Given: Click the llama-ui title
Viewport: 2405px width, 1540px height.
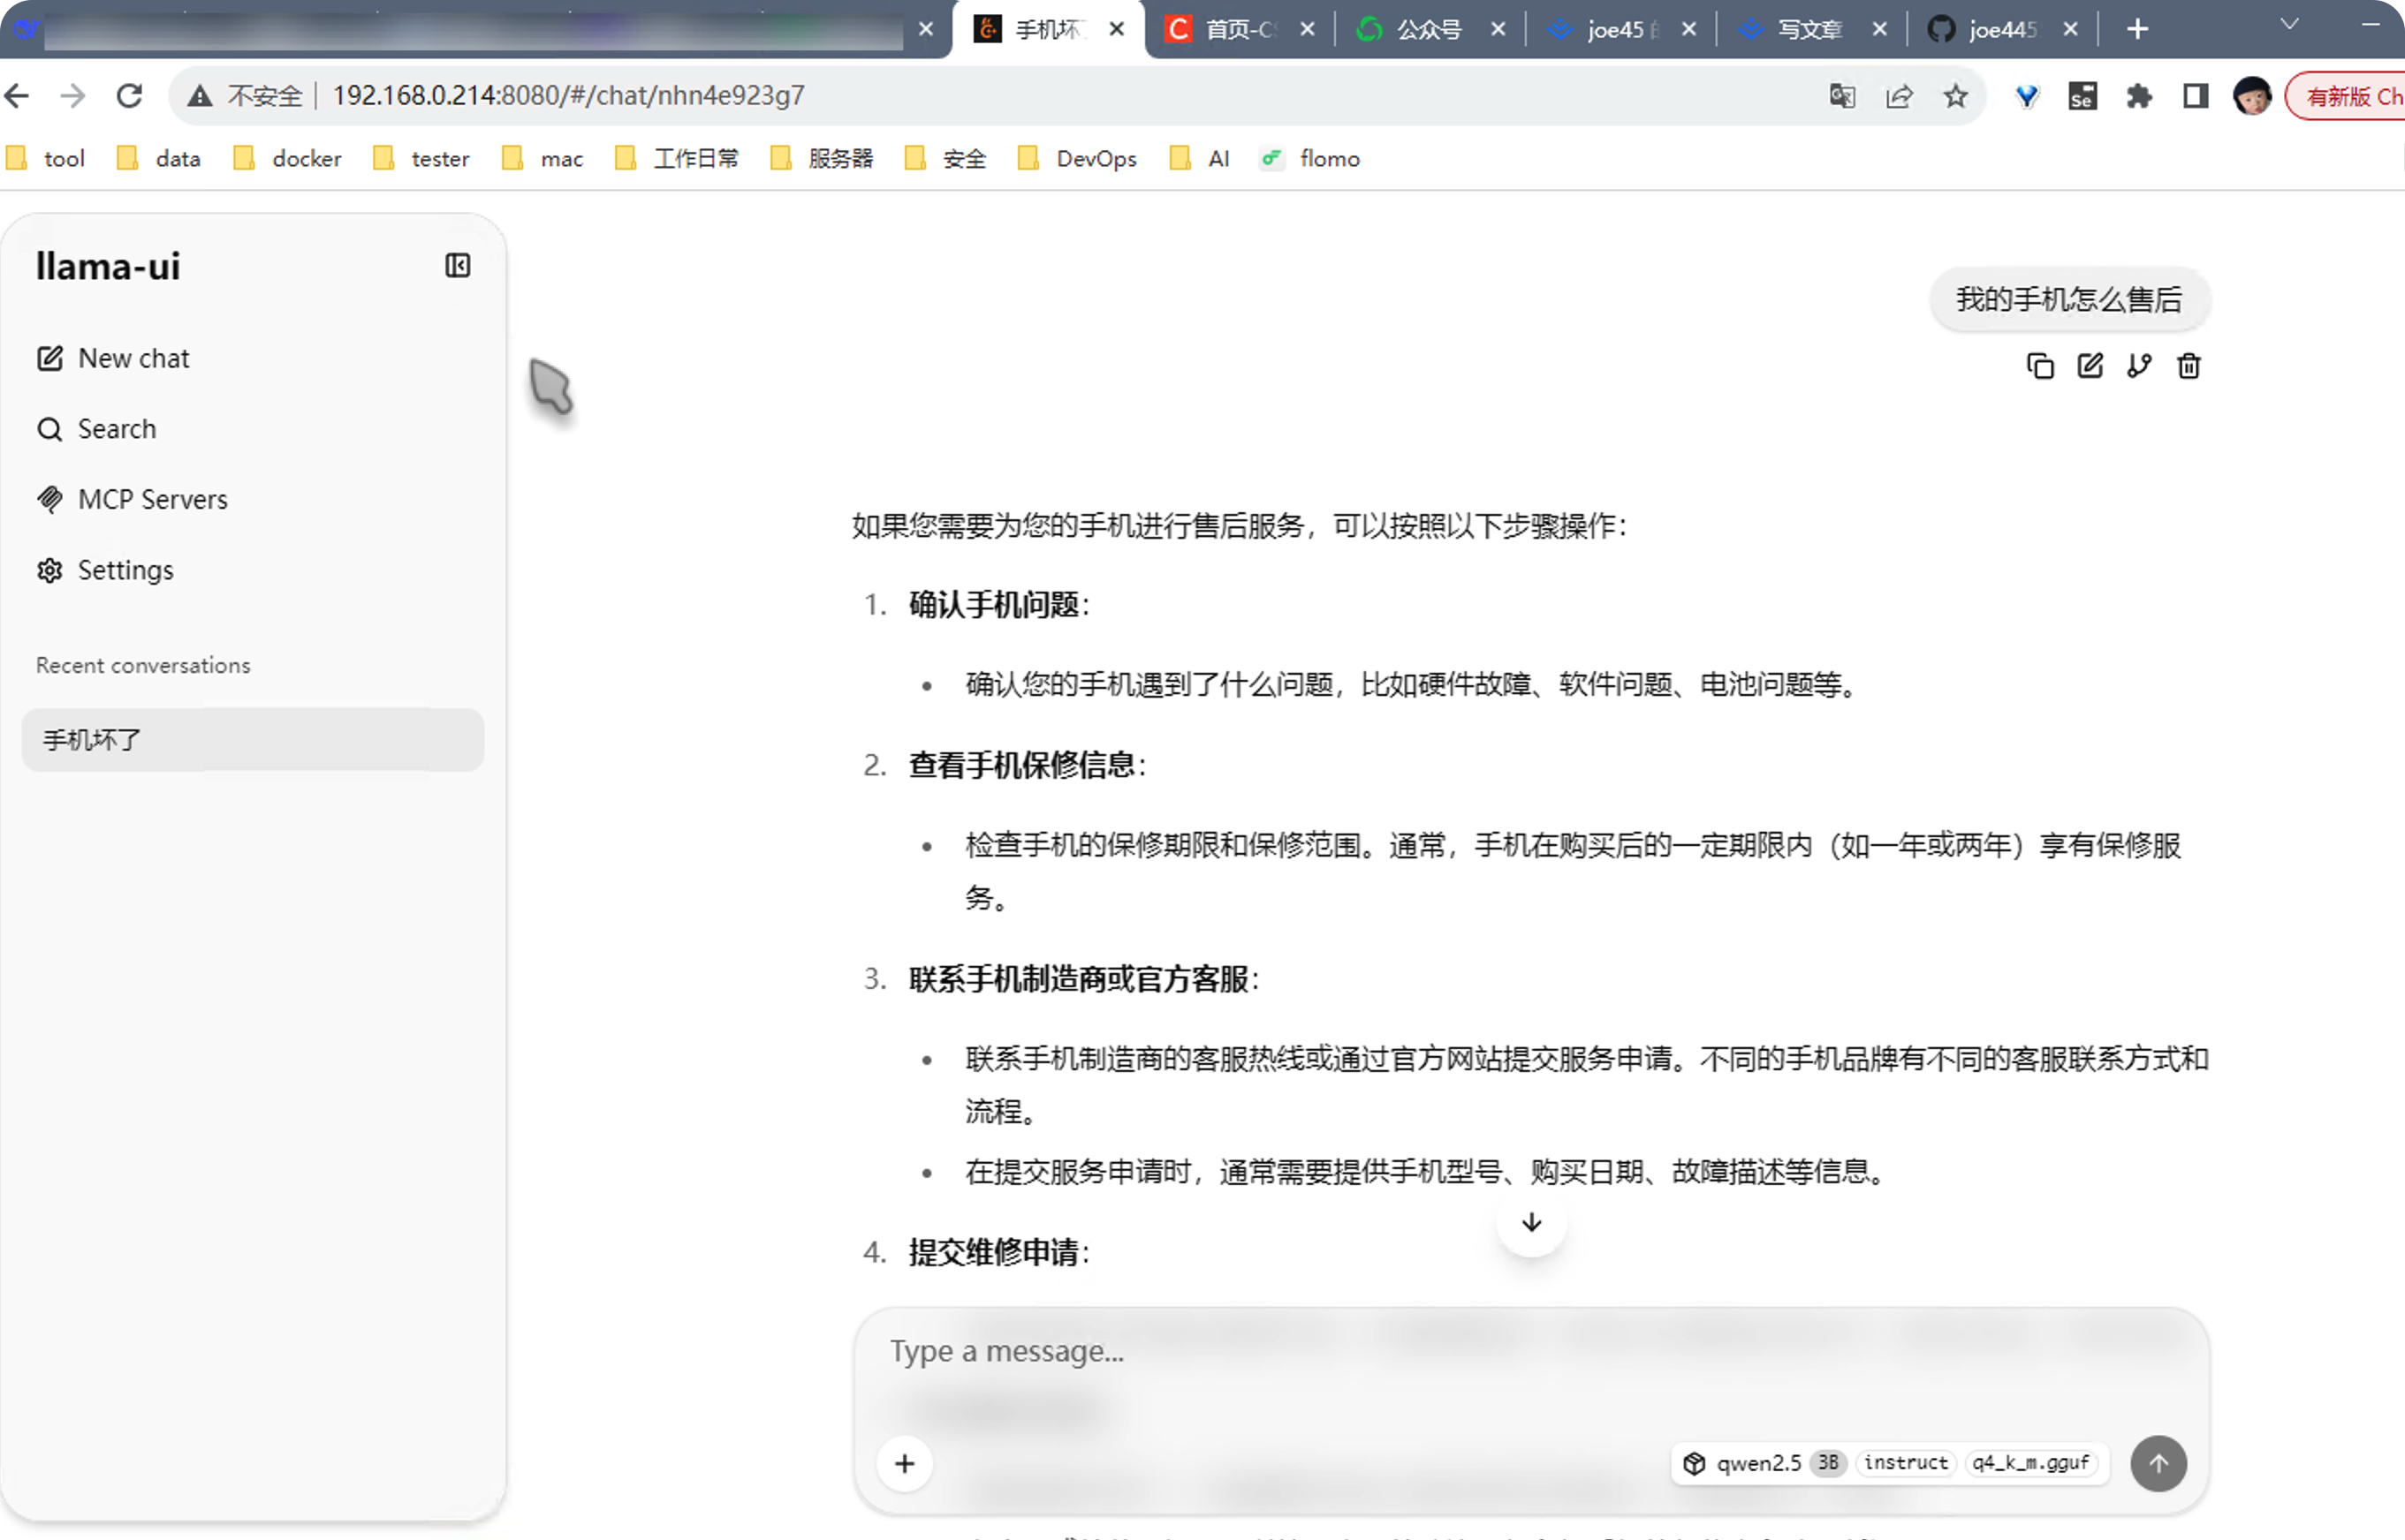Looking at the screenshot, I should pos(108,266).
